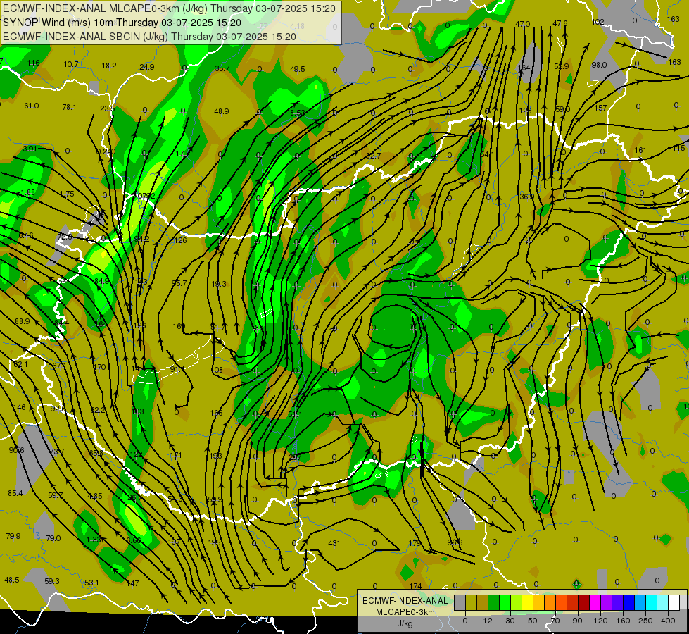Click the map value 78.1
This screenshot has width=689, height=634.
click(70, 107)
